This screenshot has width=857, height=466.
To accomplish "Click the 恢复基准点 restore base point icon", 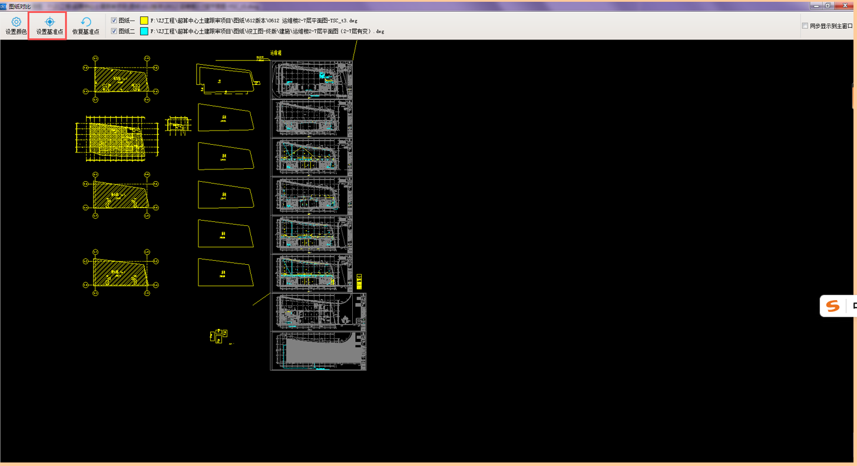I will click(85, 26).
